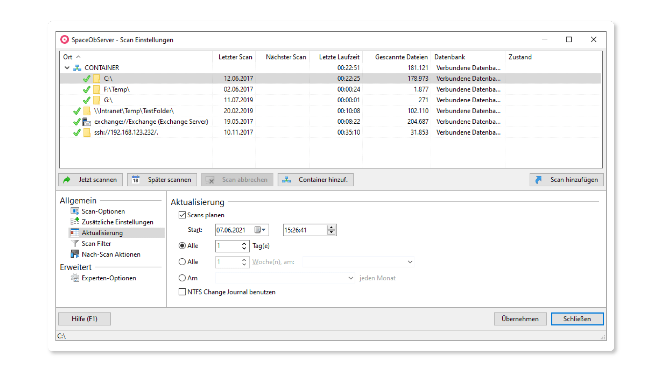662x372 pixels.
Task: Select the Am jeden Monat radio button
Action: pos(182,278)
